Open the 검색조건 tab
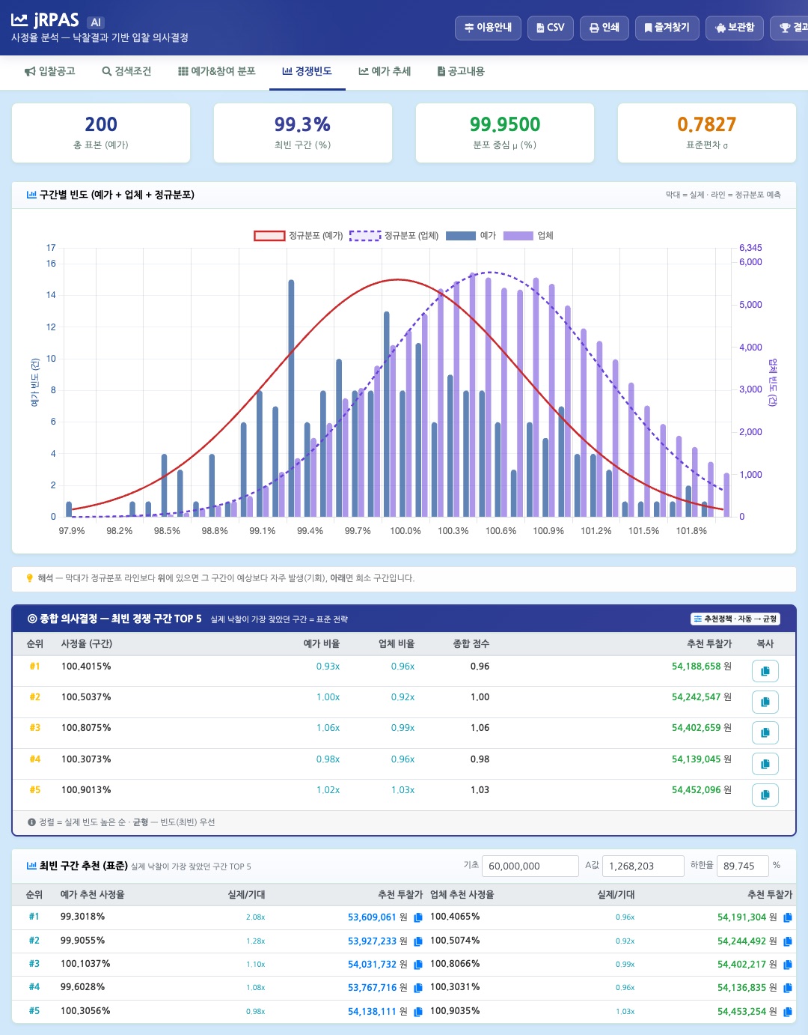This screenshot has height=1035, width=808. click(126, 71)
